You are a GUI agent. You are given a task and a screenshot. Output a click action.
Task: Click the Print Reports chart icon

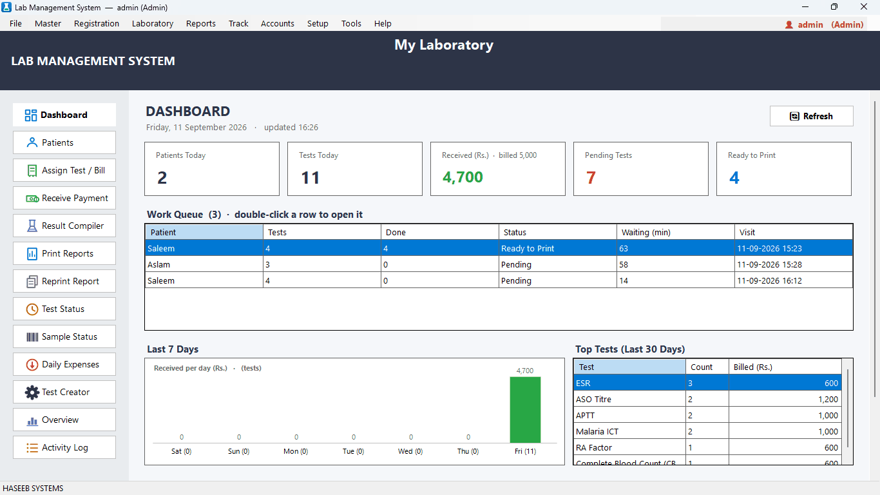tap(32, 254)
